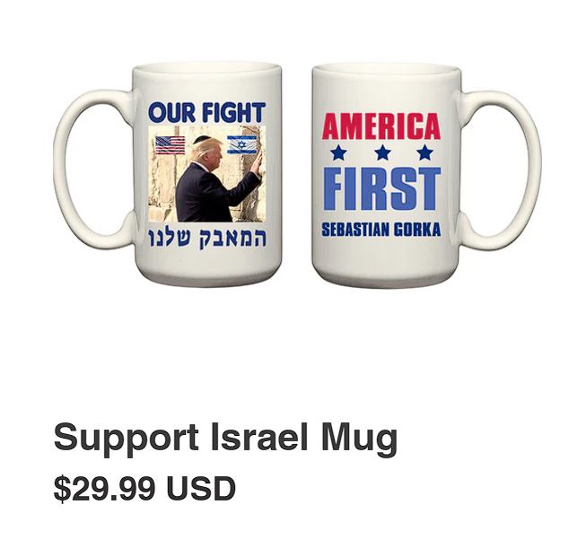586x548 pixels.
Task: Click the middle blue star
Action: coord(382,152)
